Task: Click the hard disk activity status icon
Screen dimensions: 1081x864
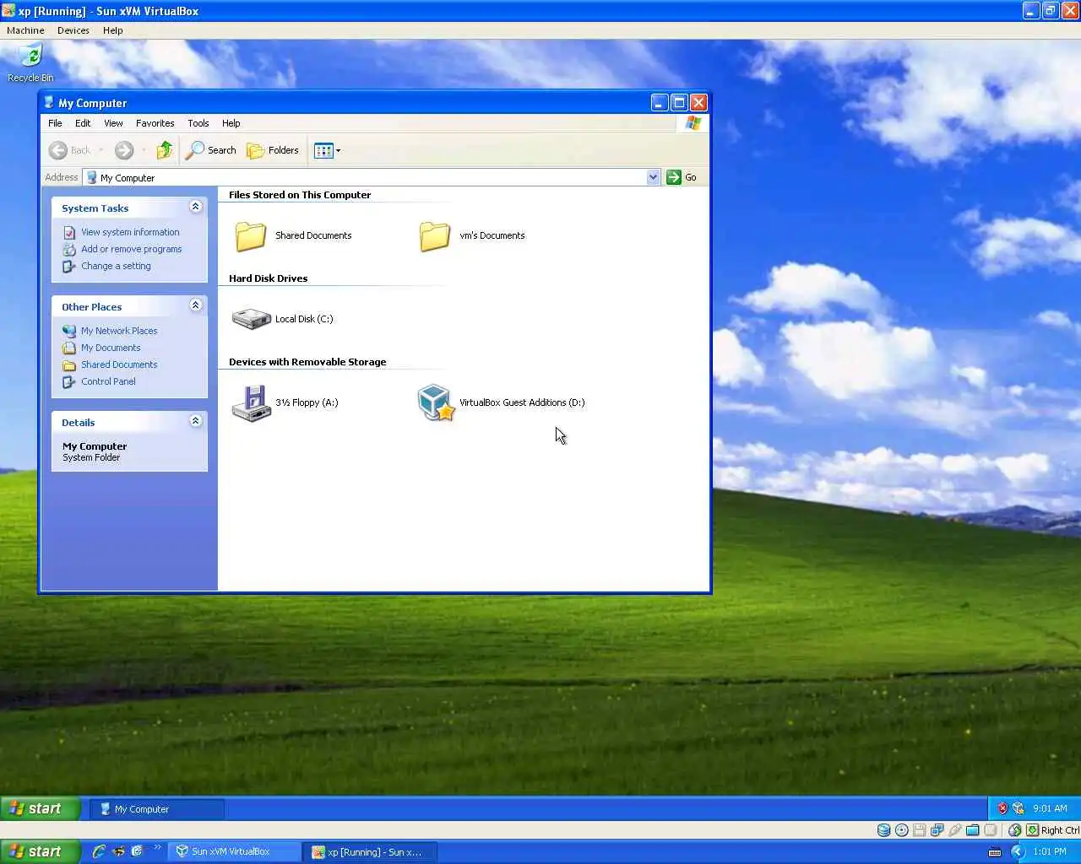Action: pyautogui.click(x=883, y=830)
